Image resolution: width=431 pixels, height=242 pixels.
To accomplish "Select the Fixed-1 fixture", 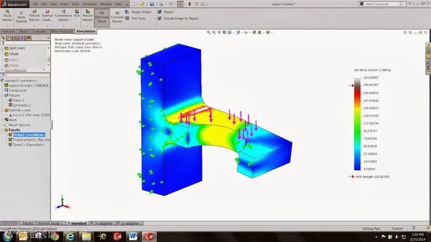I will coord(16,100).
